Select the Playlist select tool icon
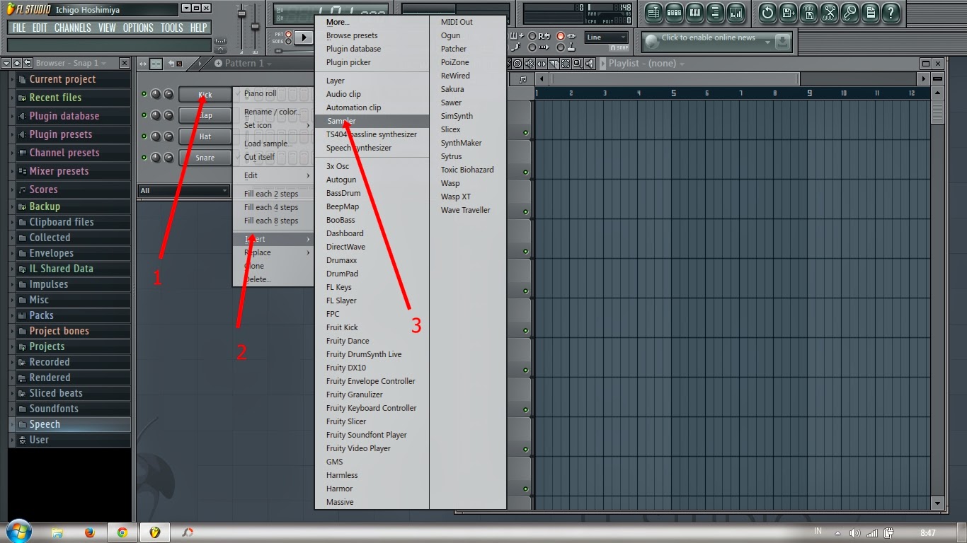 [x=566, y=64]
